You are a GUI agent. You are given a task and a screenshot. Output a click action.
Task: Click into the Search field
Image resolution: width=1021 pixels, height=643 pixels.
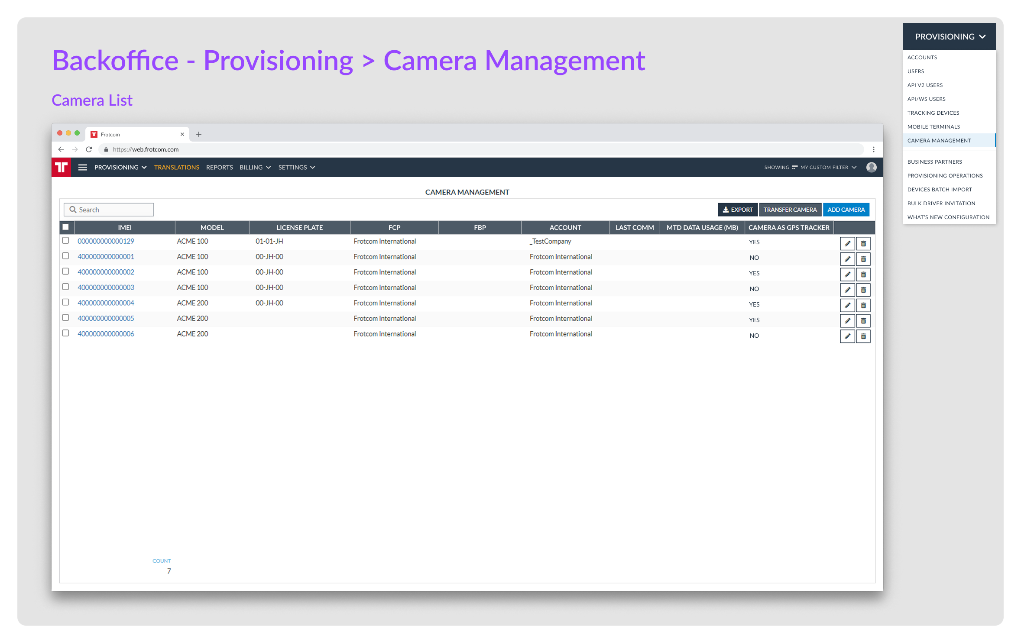tap(109, 210)
